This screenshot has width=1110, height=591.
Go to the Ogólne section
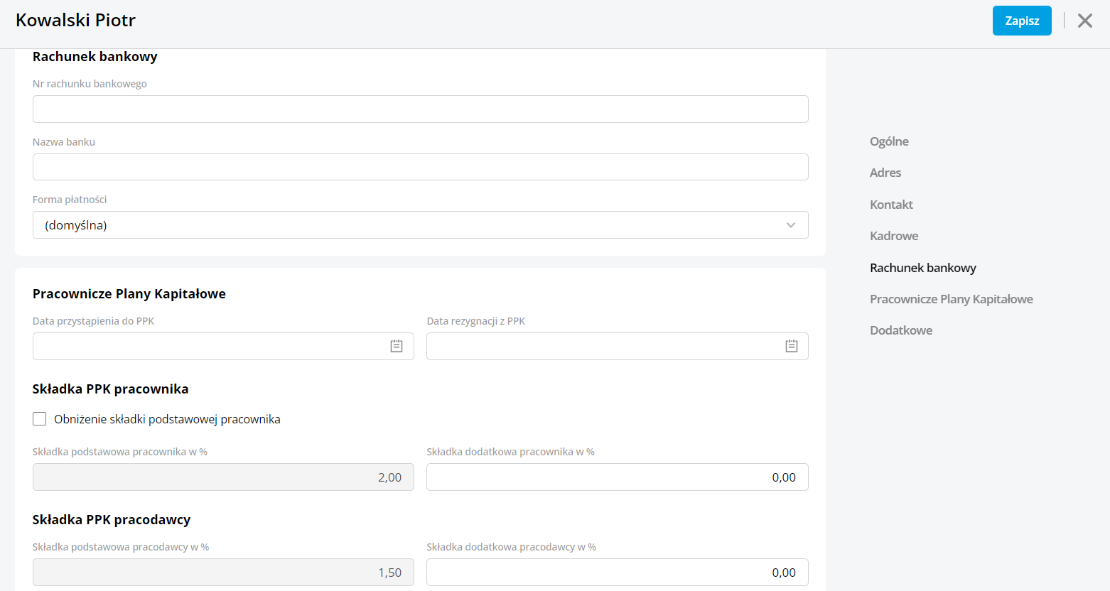point(889,141)
